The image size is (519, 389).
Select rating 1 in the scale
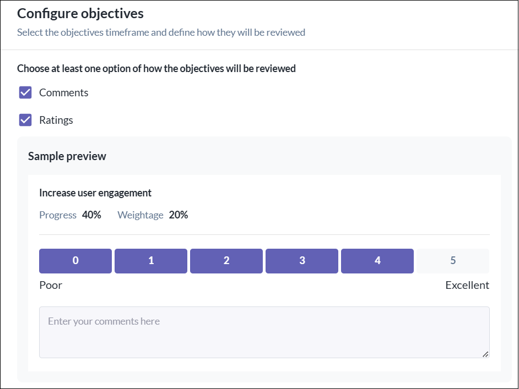click(151, 261)
